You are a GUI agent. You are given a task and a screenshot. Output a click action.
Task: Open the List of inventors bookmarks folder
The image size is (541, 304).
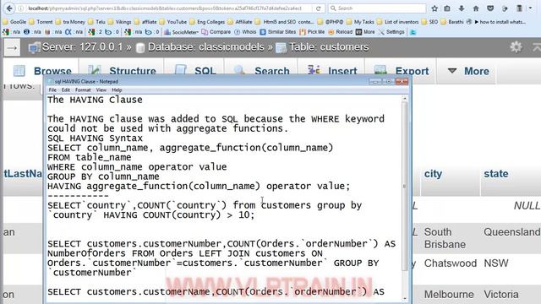(x=397, y=22)
